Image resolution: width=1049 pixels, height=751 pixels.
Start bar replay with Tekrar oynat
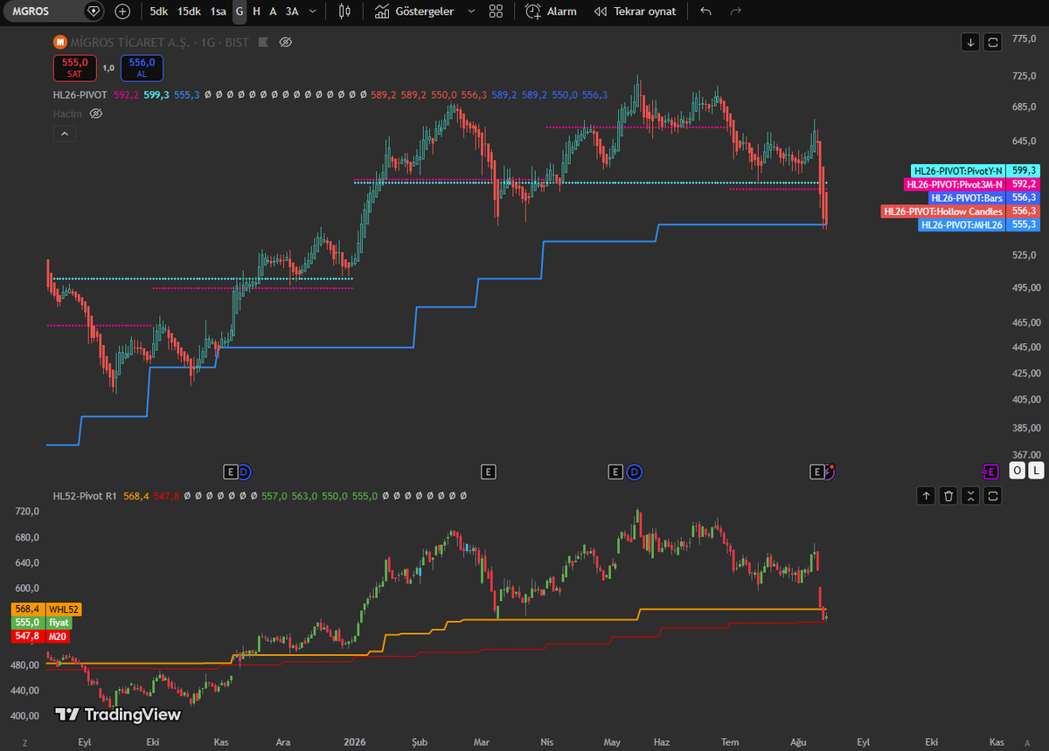tap(635, 11)
